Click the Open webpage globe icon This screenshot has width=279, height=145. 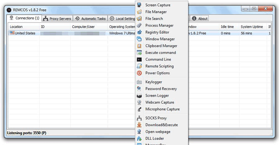(139, 132)
